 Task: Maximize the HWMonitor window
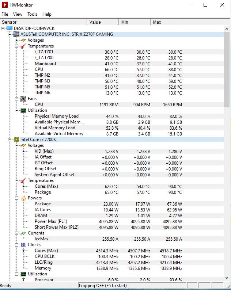[205, 5]
